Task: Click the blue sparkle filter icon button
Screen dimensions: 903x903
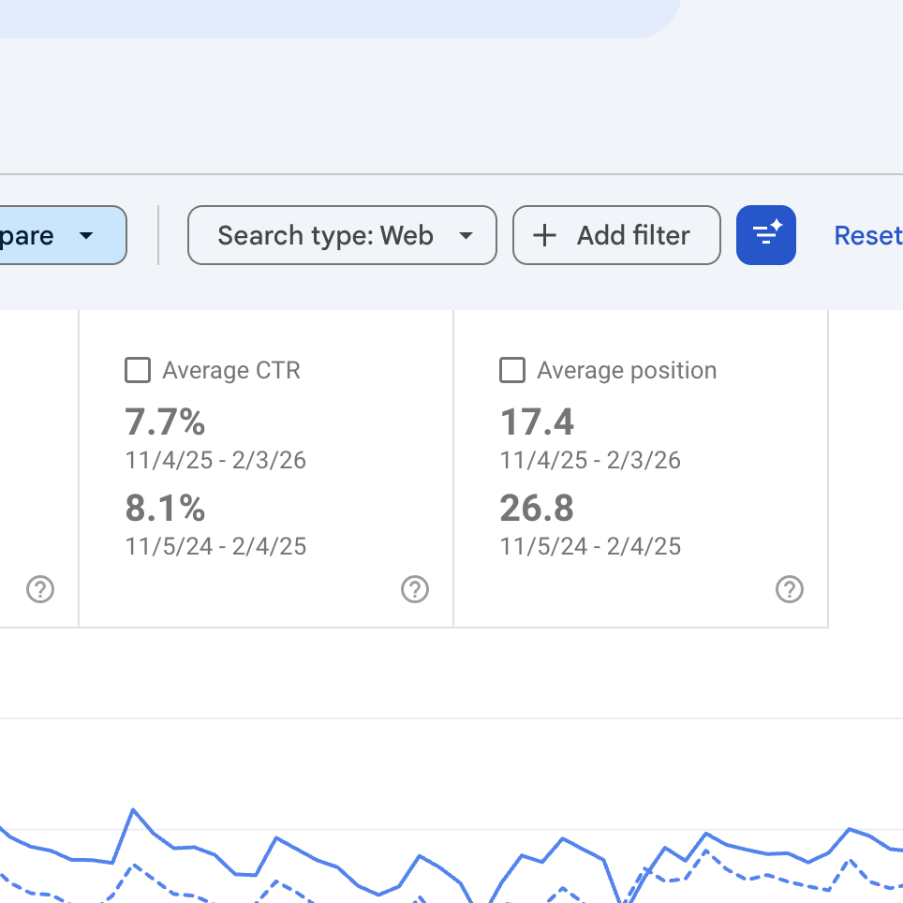Action: point(765,235)
